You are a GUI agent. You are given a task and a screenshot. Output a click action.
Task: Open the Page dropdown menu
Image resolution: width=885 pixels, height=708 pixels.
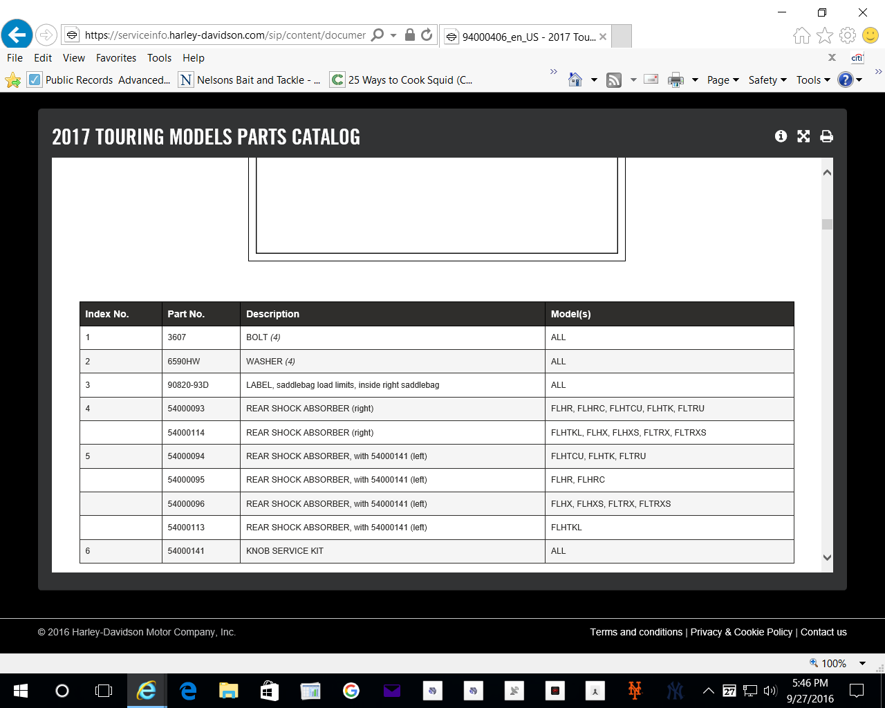click(x=723, y=80)
